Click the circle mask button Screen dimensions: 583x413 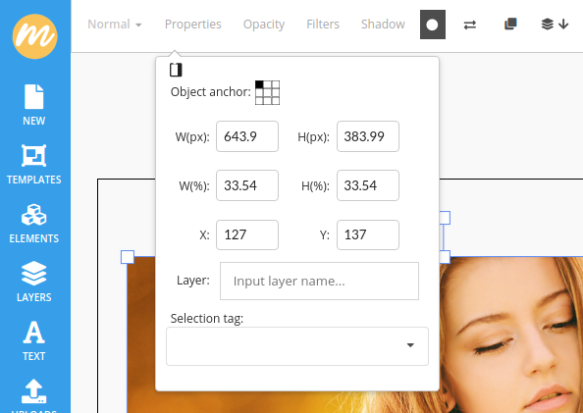pos(433,25)
